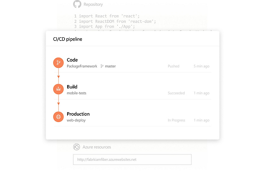Click the Azure resources heading text

97,147
